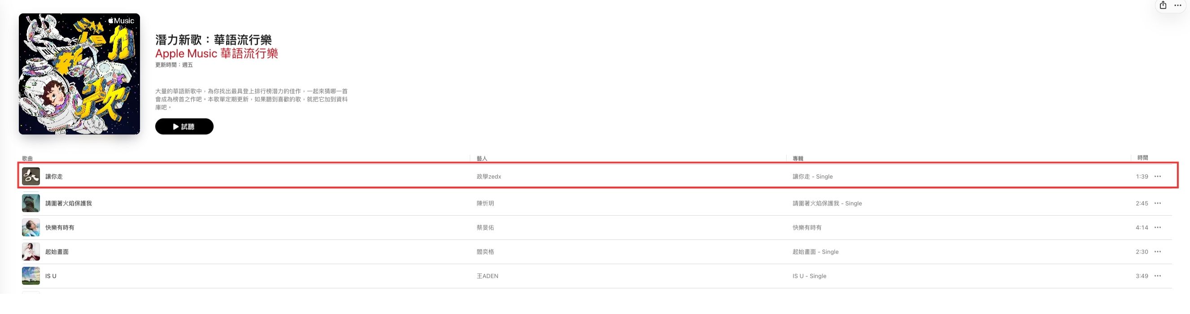Open album 快樂有時有
This screenshot has width=1190, height=314.
(807, 228)
